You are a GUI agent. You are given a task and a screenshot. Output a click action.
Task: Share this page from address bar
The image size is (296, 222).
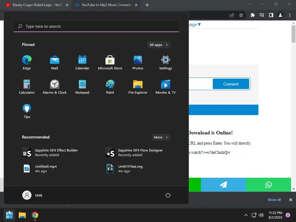pos(232,15)
